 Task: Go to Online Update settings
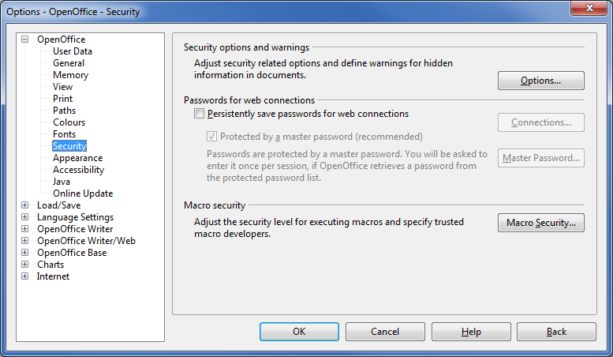[83, 194]
